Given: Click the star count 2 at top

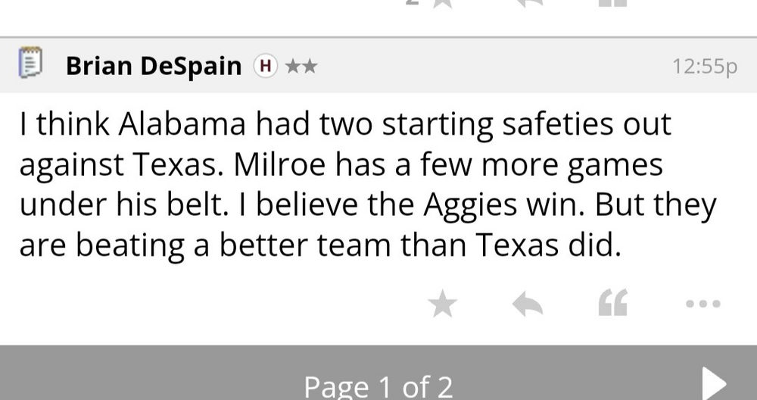Looking at the screenshot, I should pyautogui.click(x=410, y=4).
